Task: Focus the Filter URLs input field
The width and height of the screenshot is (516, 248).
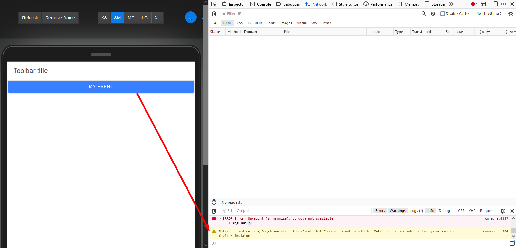Action: [x=315, y=13]
